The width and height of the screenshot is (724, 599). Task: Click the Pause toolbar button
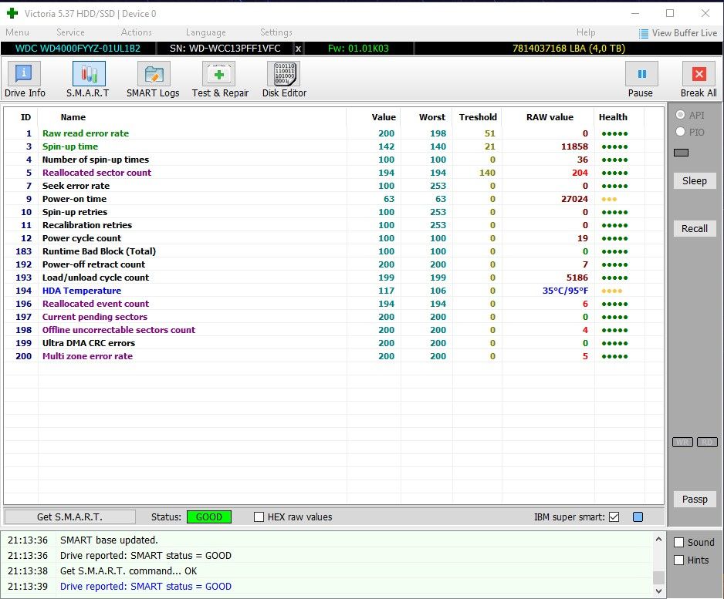[641, 74]
